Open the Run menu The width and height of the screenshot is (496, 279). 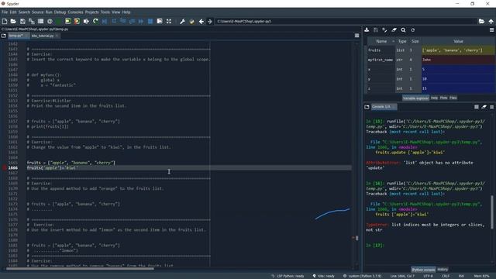[x=49, y=12]
